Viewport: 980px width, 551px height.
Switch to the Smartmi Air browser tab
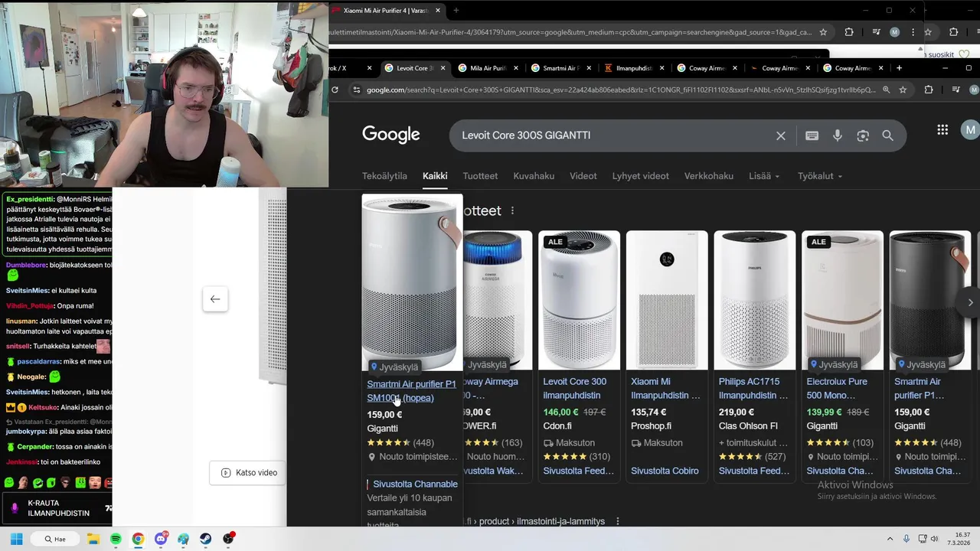(560, 68)
